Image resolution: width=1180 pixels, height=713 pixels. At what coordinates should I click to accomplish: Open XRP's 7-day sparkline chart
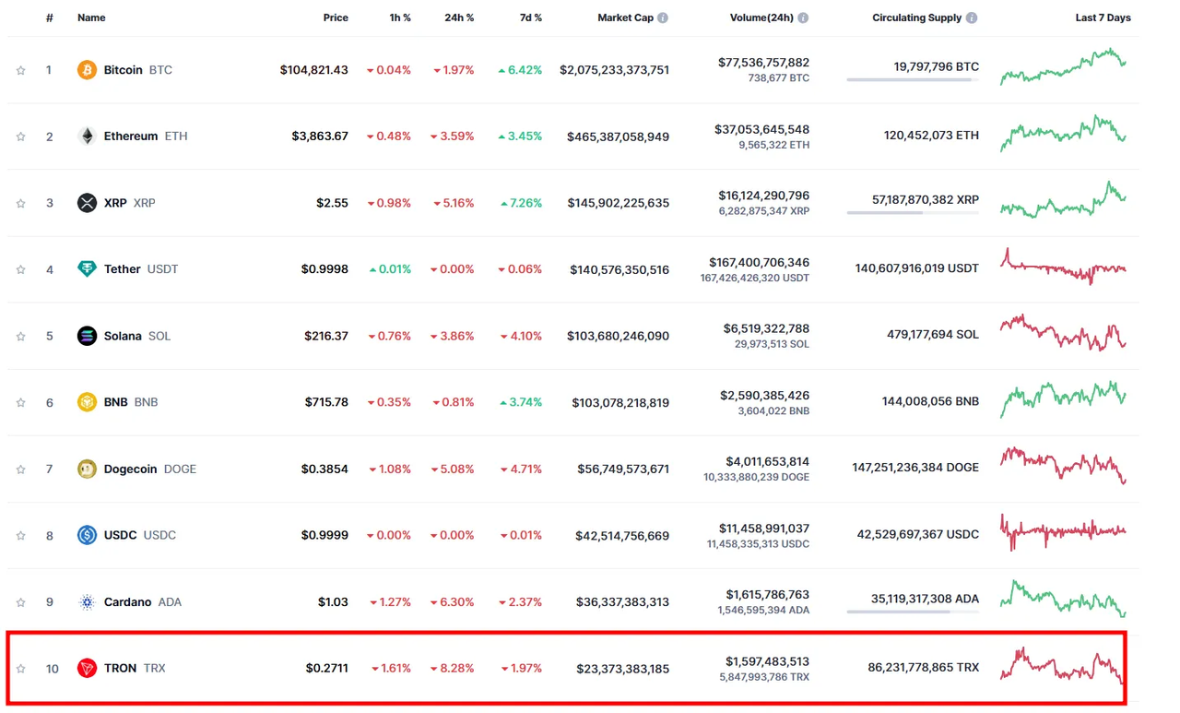click(1063, 199)
